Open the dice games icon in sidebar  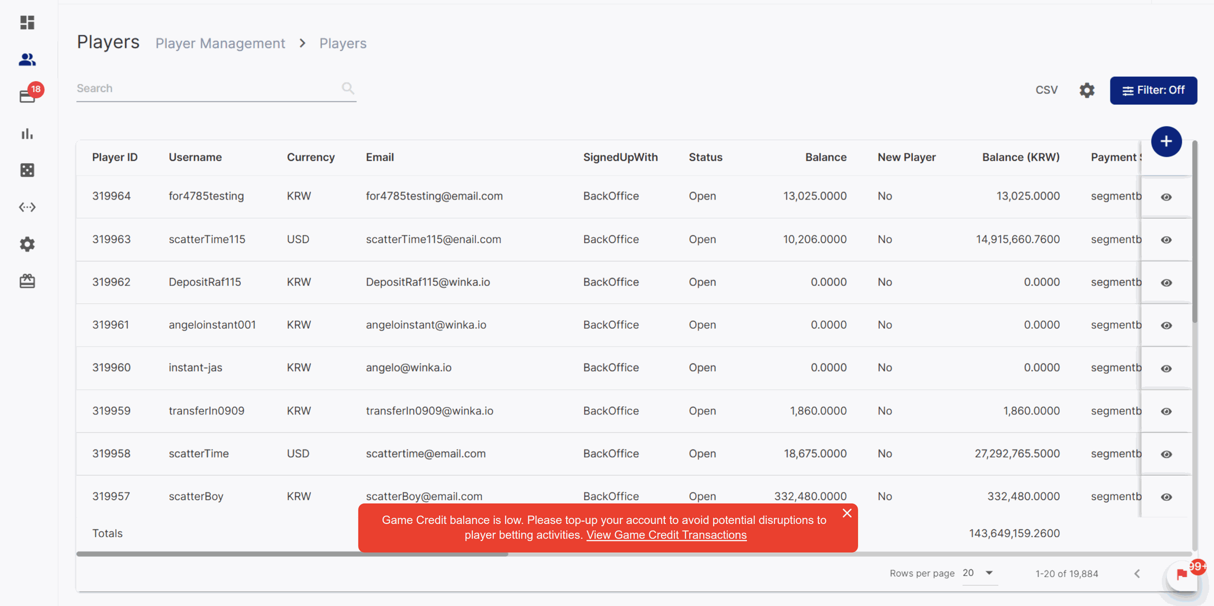[x=27, y=170]
